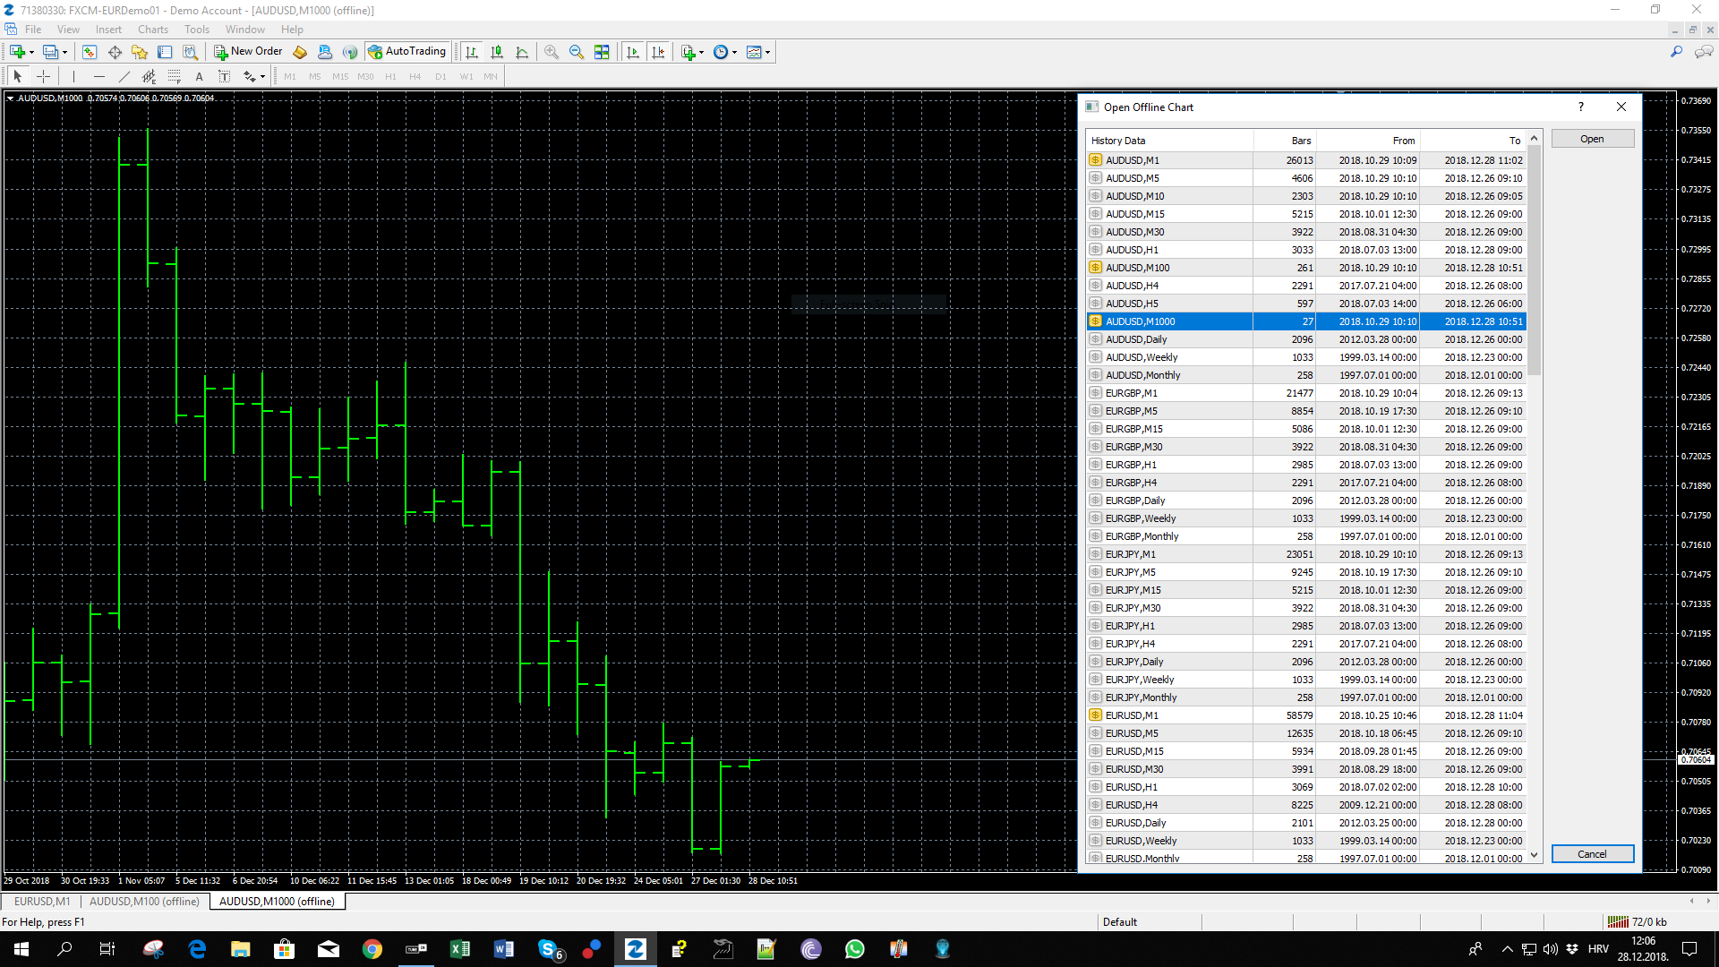Image resolution: width=1719 pixels, height=967 pixels.
Task: Expand the periodicity clock dropdown
Action: tap(734, 53)
